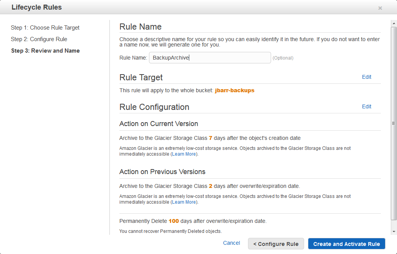The width and height of the screenshot is (397, 254).
Task: Click the Action on Previous Versions heading
Action: point(162,172)
